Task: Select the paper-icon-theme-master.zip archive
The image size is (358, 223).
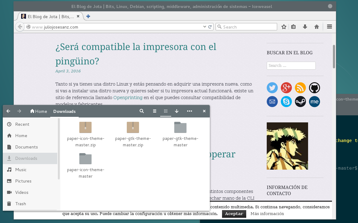Action: click(x=85, y=134)
